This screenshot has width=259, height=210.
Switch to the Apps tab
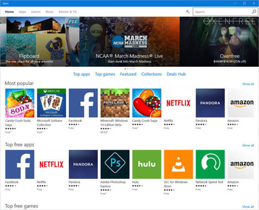[22, 12]
